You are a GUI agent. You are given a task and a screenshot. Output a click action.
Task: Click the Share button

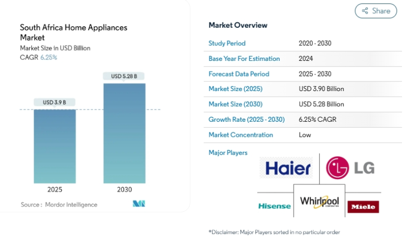click(375, 11)
